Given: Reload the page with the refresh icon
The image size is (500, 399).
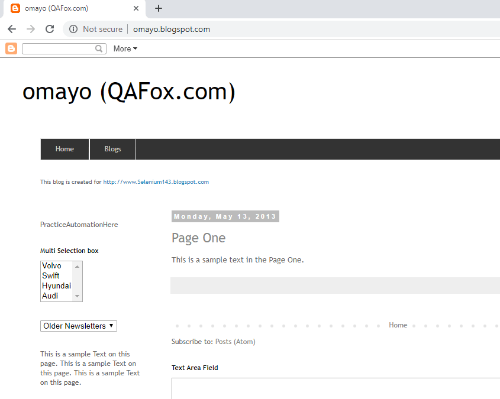Looking at the screenshot, I should click(50, 30).
